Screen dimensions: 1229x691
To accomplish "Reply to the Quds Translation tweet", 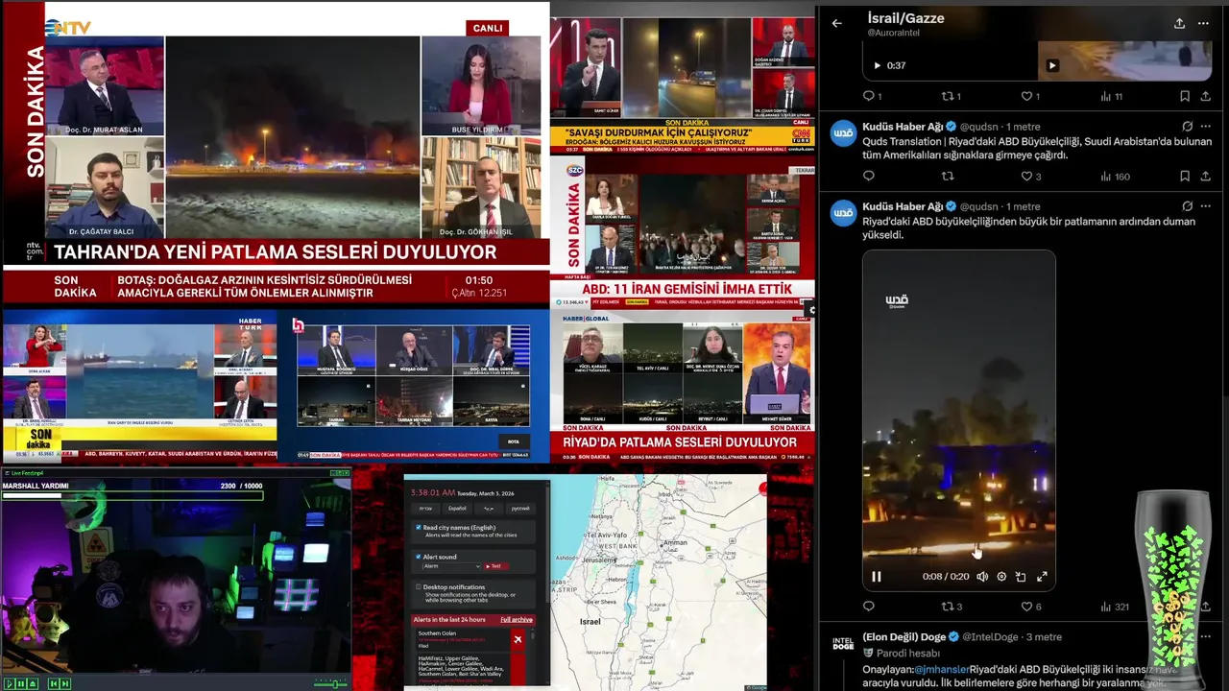I will [868, 176].
